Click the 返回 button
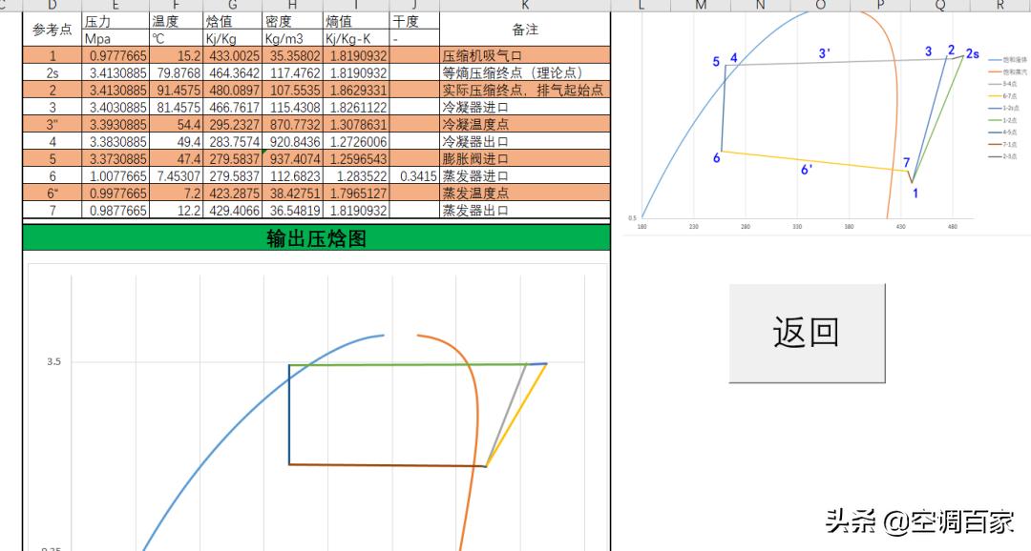Image resolution: width=1031 pixels, height=551 pixels. click(807, 332)
